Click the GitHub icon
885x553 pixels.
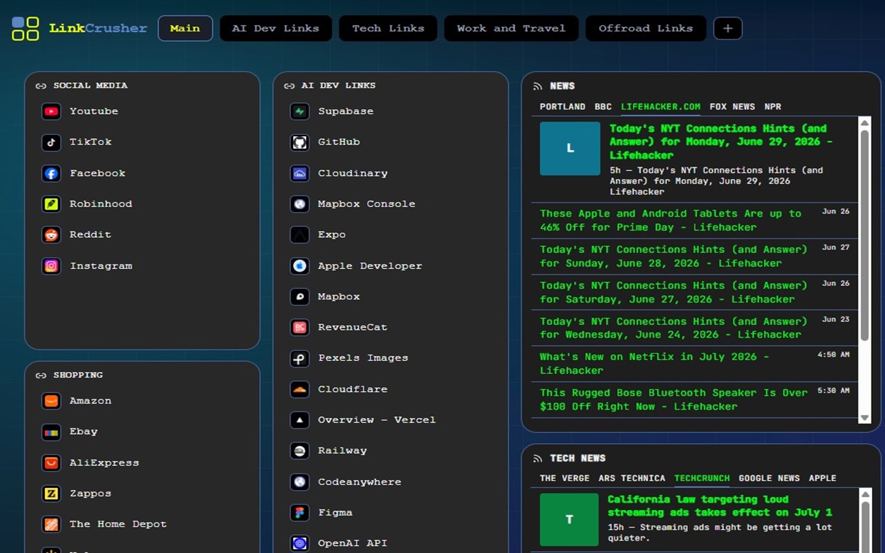(299, 142)
